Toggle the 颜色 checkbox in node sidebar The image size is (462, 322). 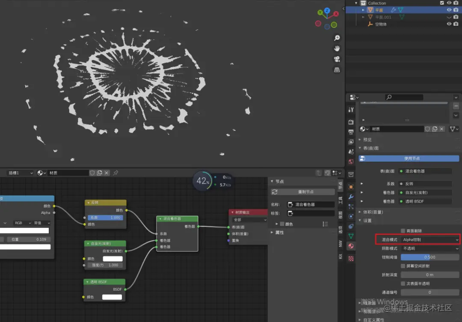(x=282, y=224)
